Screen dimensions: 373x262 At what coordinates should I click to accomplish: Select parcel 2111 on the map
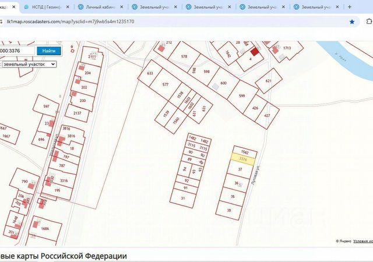click(x=92, y=56)
